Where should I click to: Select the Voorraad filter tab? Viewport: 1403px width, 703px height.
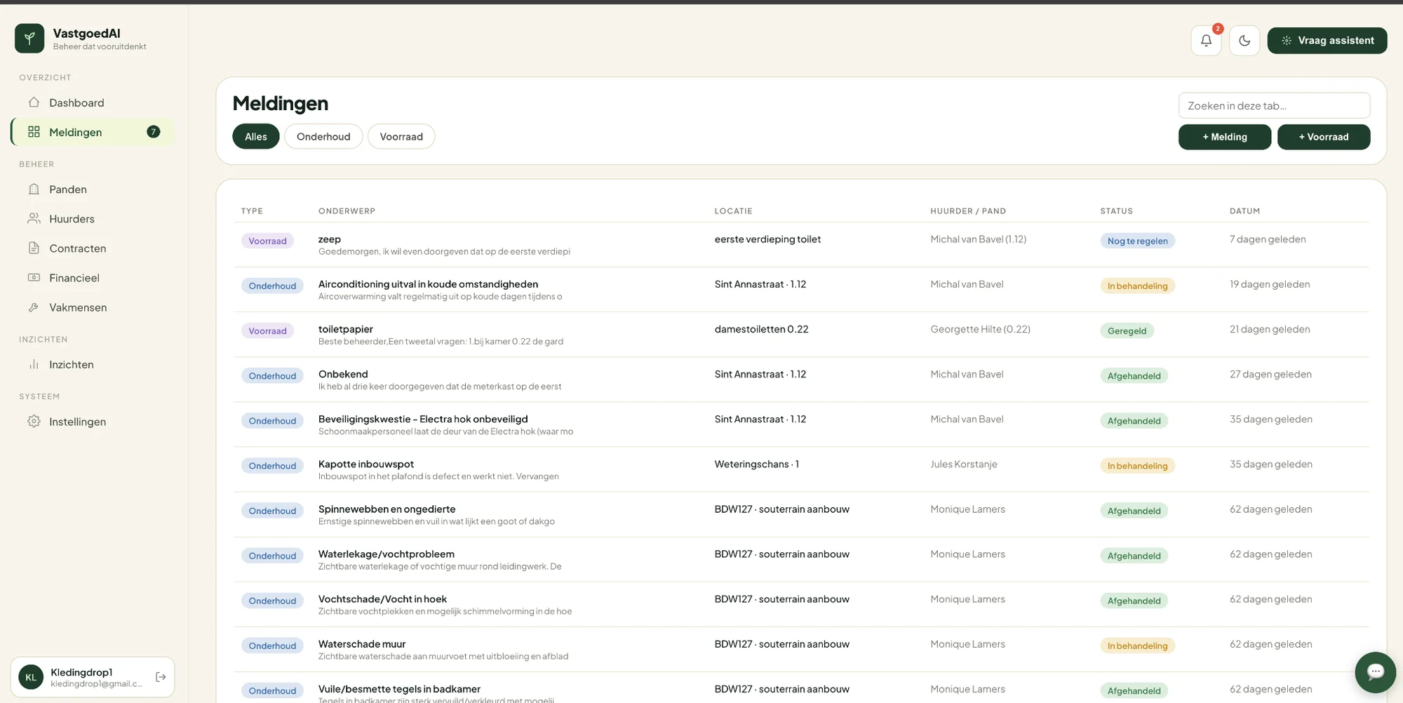coord(401,137)
